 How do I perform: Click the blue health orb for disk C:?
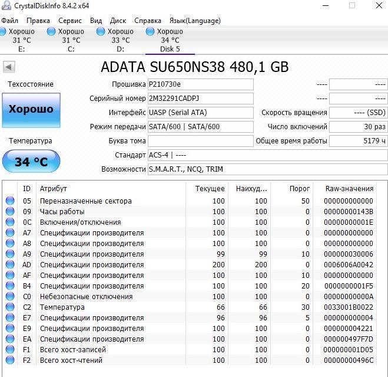tap(52, 31)
